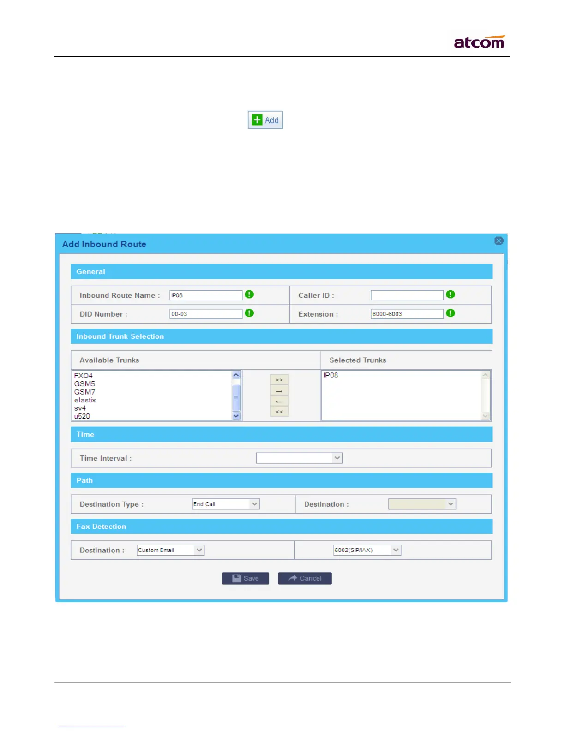Click the Available Trunks scrollbar thumb
565x731 pixels.
point(236,397)
